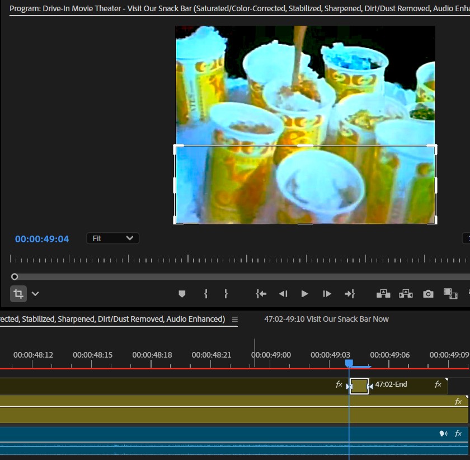
Task: Open the Fit zoom level dropdown
Action: pos(112,238)
